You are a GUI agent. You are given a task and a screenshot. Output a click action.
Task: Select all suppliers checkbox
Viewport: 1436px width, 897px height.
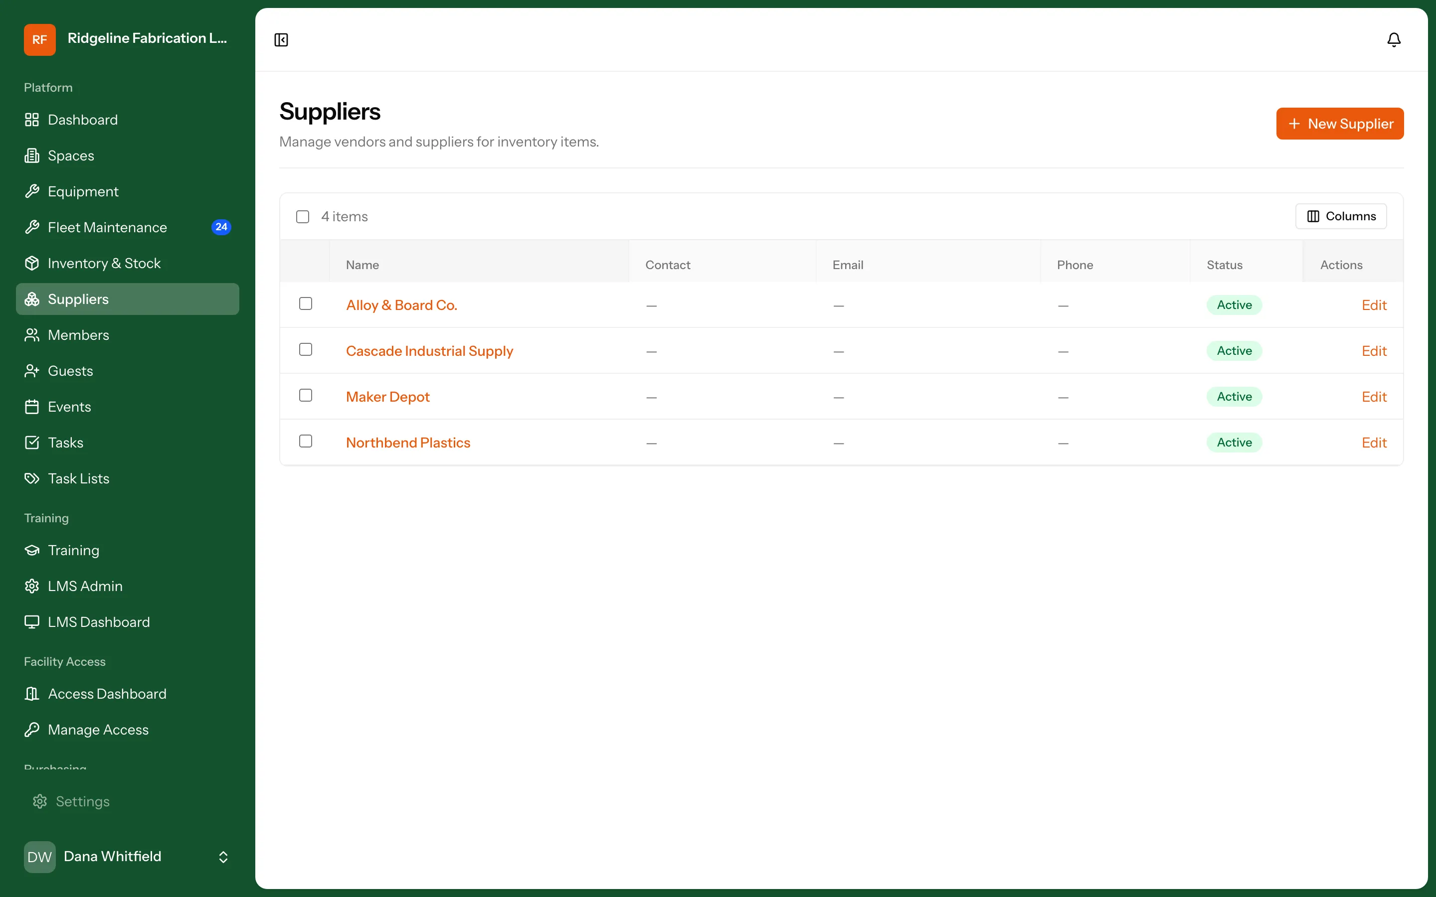pyautogui.click(x=303, y=217)
